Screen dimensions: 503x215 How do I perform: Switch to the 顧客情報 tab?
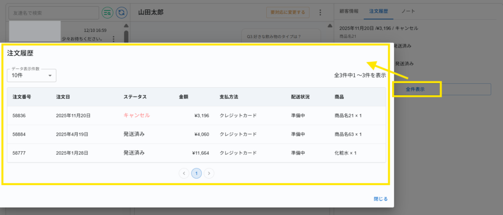click(349, 11)
